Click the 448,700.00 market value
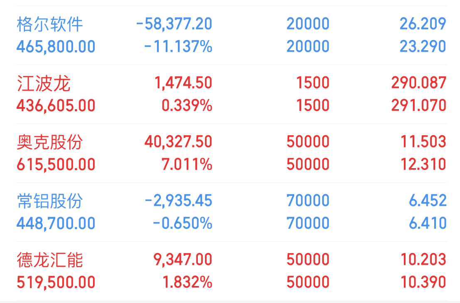Viewport: 460px width, 303px height. (56, 223)
